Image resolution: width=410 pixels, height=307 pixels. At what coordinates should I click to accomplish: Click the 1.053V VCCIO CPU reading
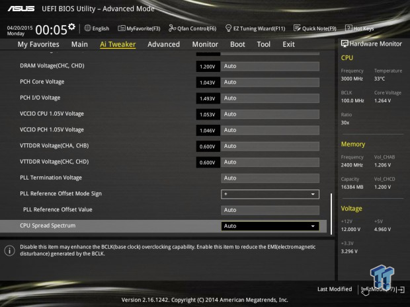point(208,114)
